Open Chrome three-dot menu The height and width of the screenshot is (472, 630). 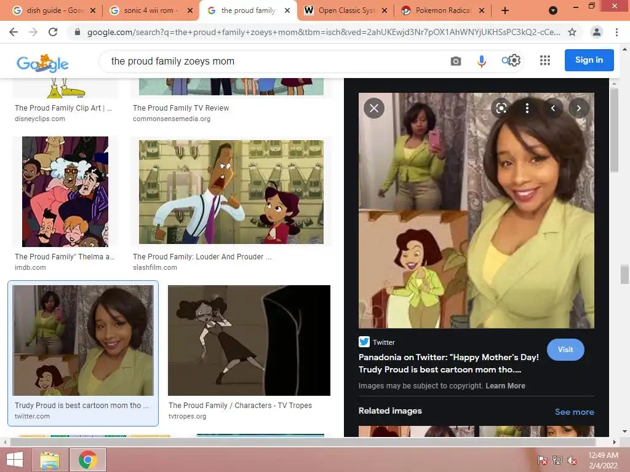point(616,32)
